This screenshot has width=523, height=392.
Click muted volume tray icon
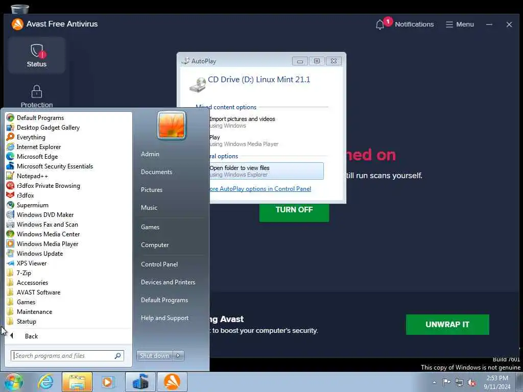click(471, 383)
